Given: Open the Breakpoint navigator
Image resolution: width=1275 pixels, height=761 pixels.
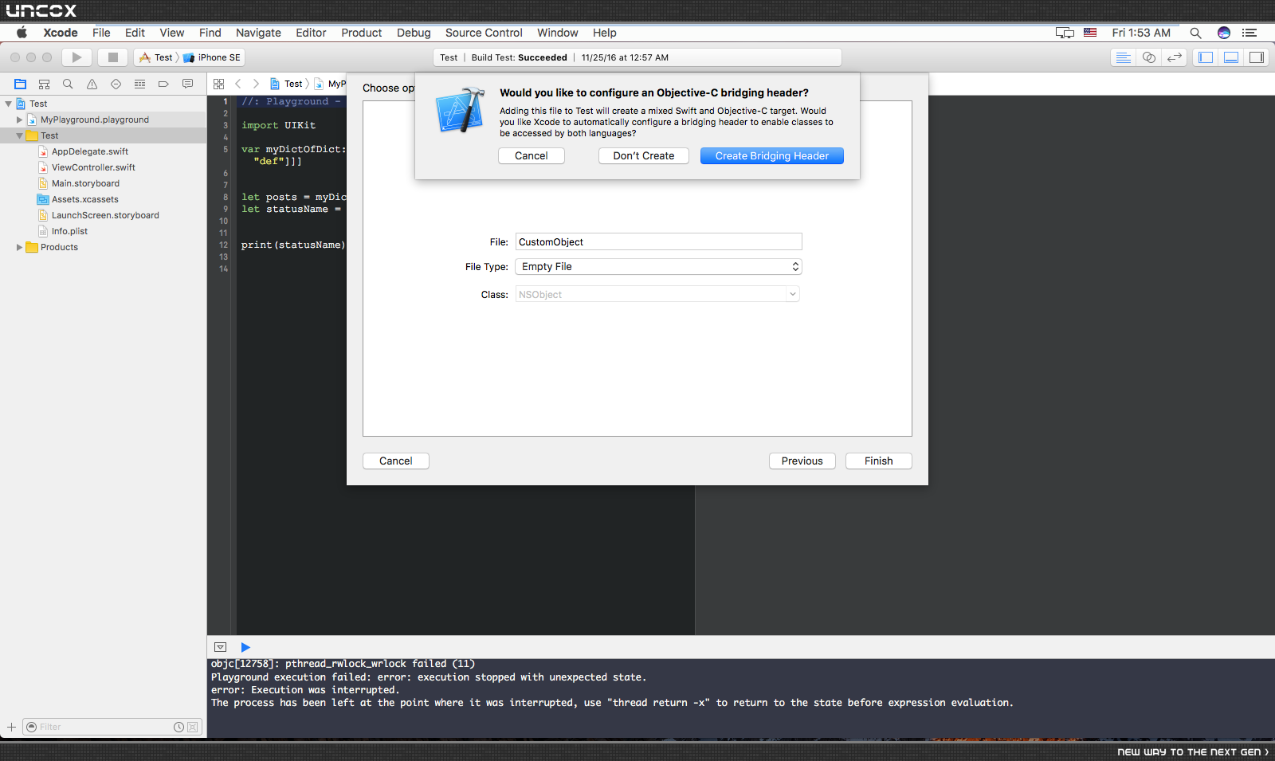Looking at the screenshot, I should click(164, 84).
